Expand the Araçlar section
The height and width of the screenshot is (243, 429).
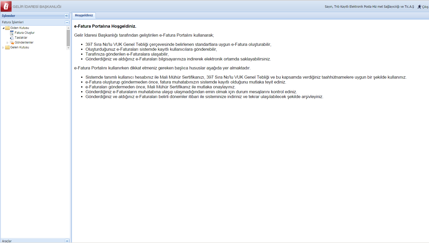[x=67, y=241]
